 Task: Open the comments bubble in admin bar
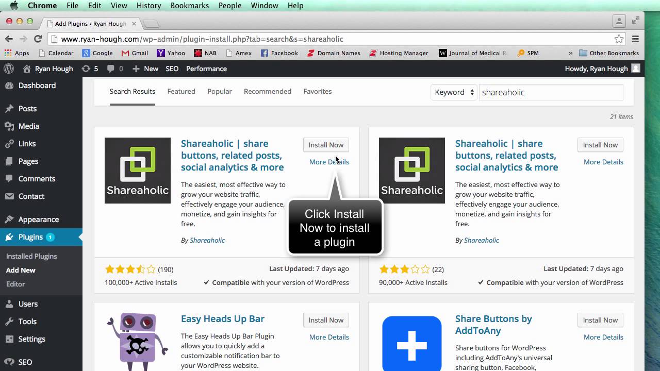114,69
